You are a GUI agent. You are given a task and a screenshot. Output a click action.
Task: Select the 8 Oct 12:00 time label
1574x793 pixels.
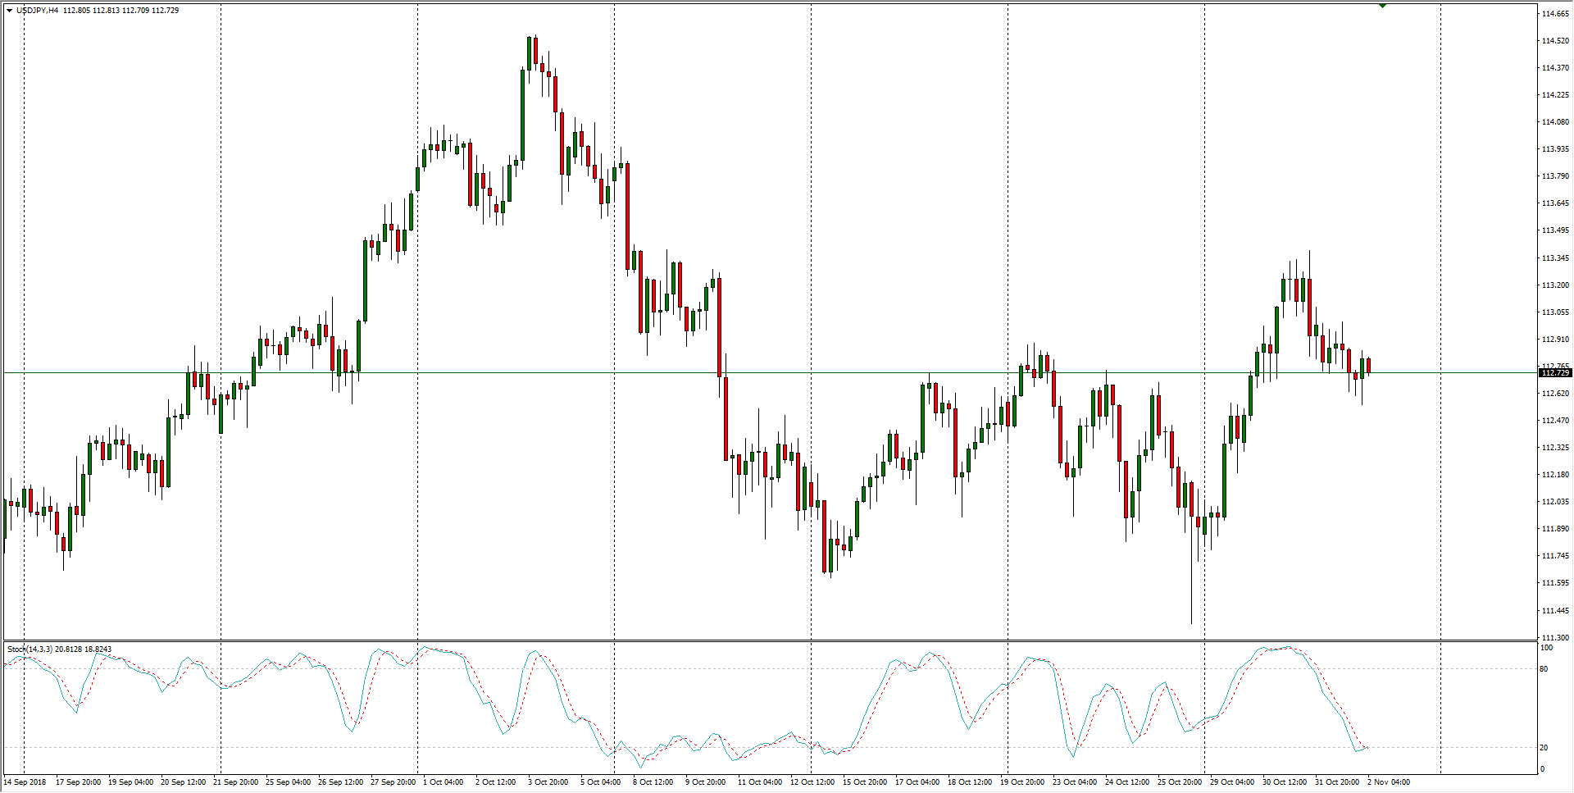[653, 782]
